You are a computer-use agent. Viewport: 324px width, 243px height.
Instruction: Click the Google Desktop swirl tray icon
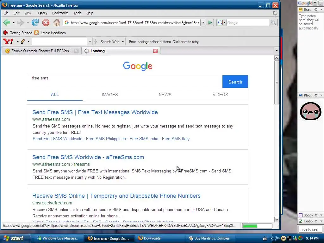[301, 239]
